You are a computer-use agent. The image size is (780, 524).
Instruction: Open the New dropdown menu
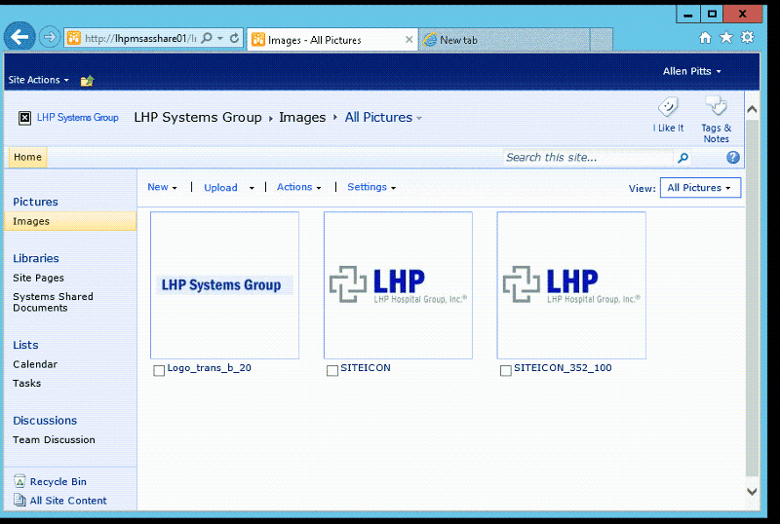[162, 187]
